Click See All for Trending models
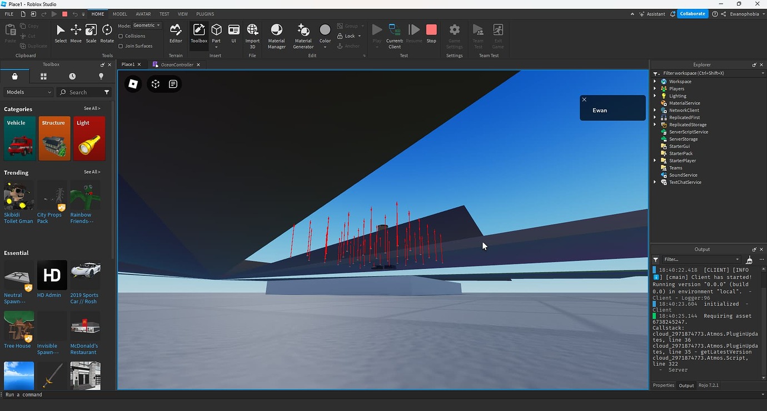 (92, 172)
